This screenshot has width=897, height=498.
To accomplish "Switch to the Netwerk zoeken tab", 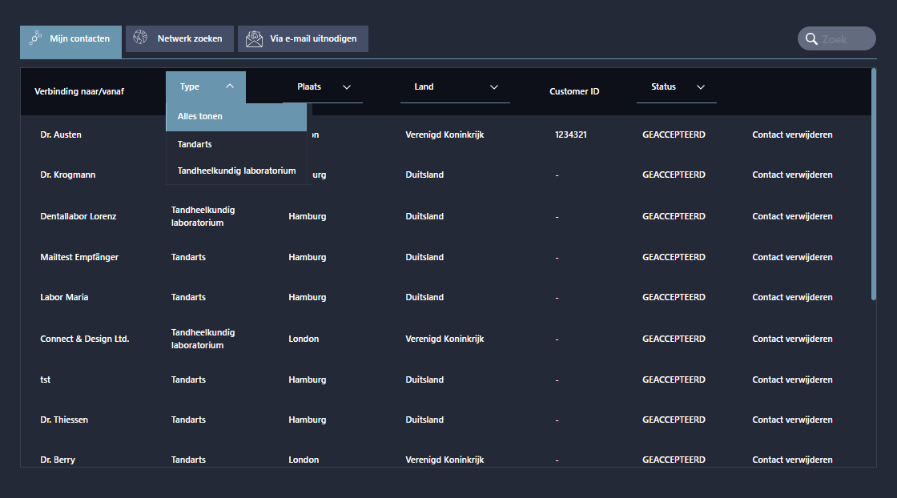I will [179, 38].
